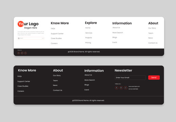This screenshot has height=122, width=176.
Task: Click copyright text in dark footer bottom
Action: [88, 100]
